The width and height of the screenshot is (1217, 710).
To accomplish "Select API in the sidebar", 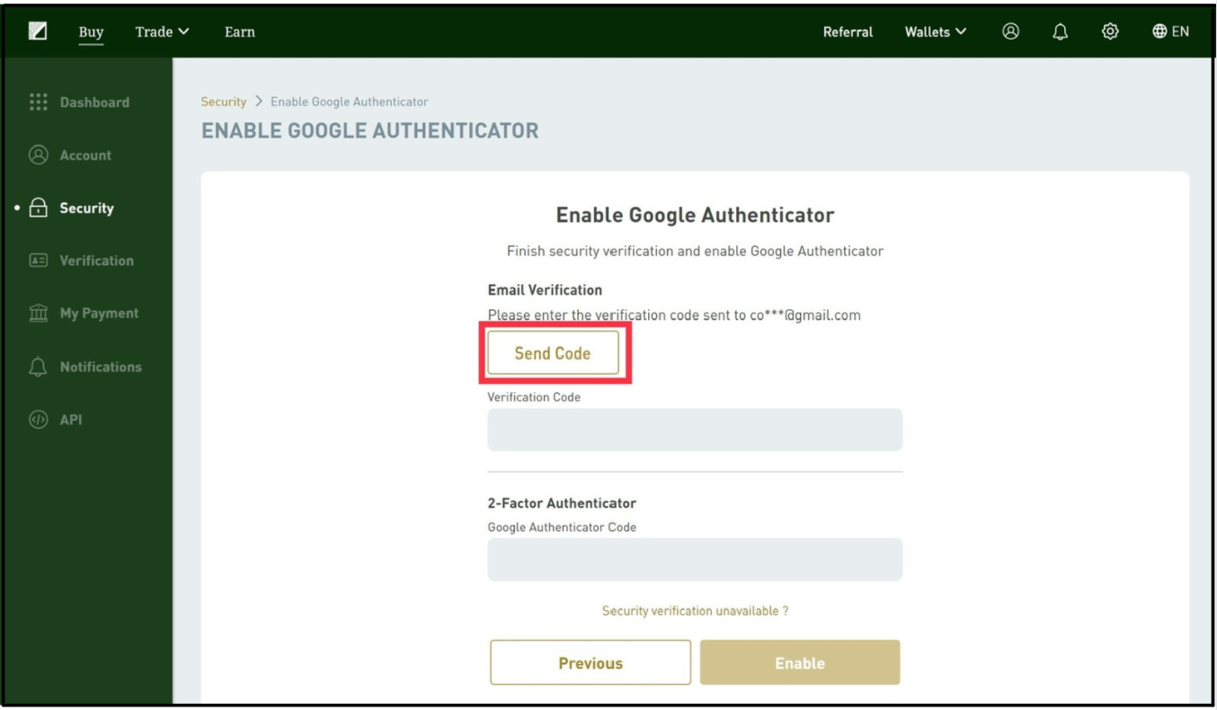I will [71, 420].
